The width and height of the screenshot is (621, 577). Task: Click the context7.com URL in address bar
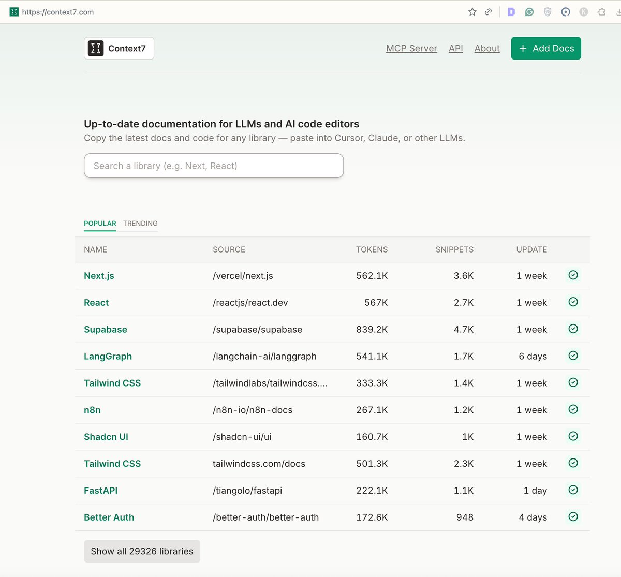[x=58, y=12]
